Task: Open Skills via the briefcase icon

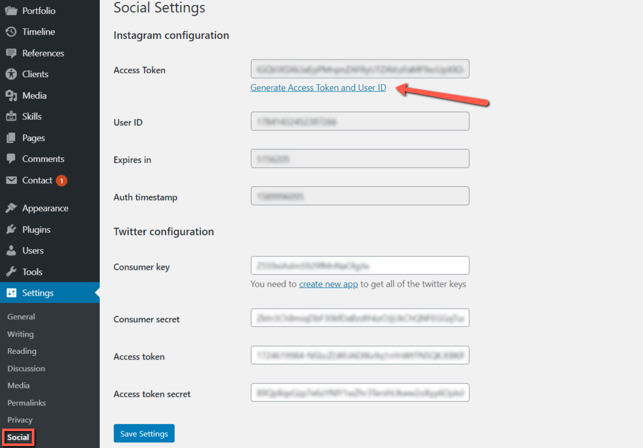Action: coord(11,117)
